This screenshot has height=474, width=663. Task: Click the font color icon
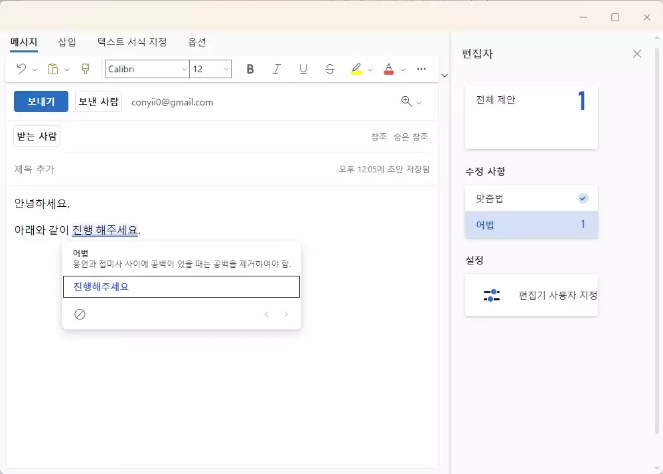coord(388,68)
